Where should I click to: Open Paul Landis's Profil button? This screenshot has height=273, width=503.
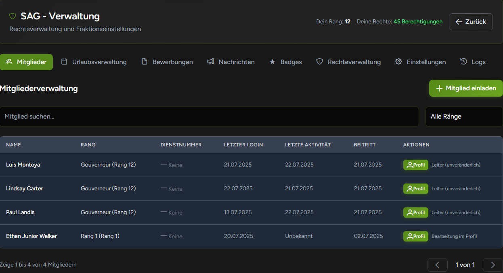(416, 213)
